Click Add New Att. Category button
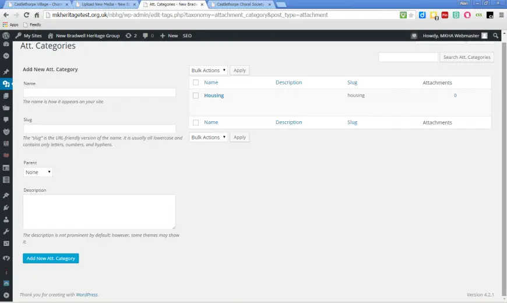 pos(51,258)
